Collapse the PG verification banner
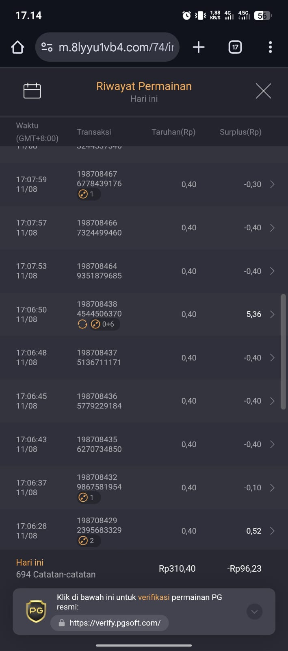This screenshot has height=651, width=288. tap(254, 612)
